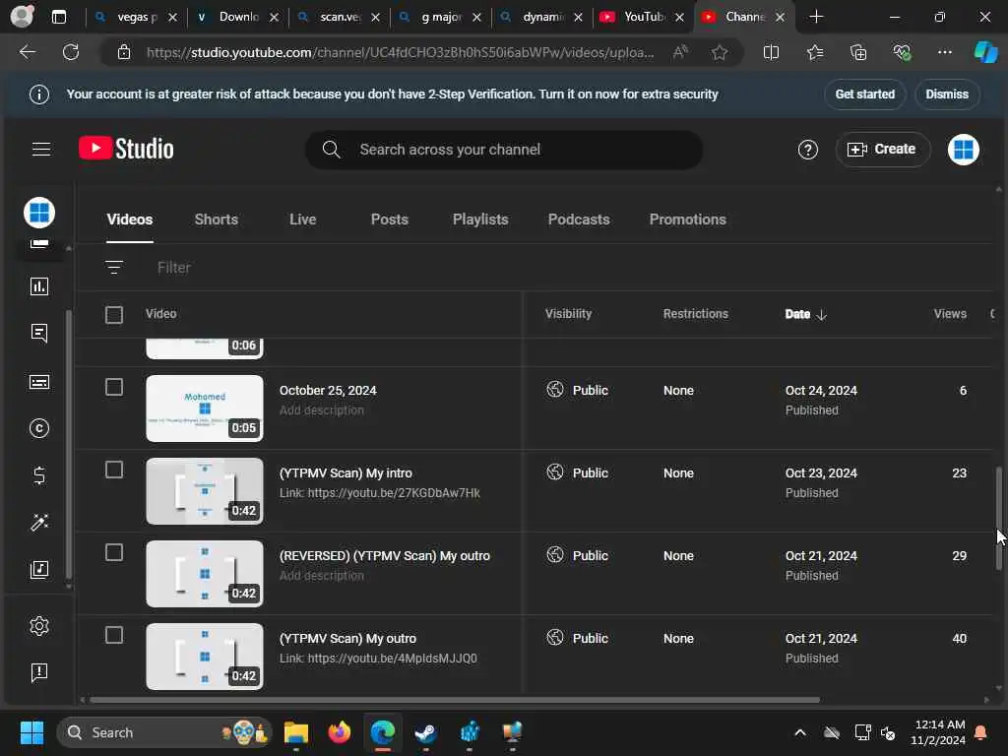
Task: Switch to the Shorts tab
Action: pos(216,220)
